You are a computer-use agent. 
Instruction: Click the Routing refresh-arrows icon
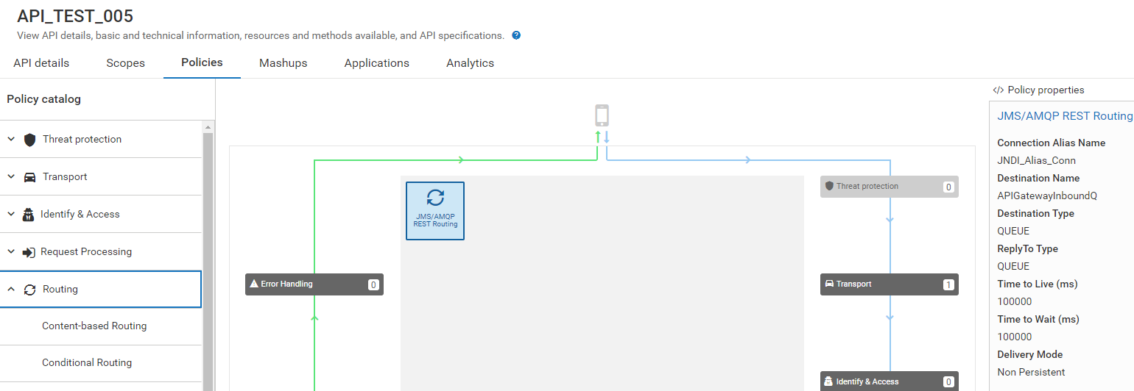point(29,290)
